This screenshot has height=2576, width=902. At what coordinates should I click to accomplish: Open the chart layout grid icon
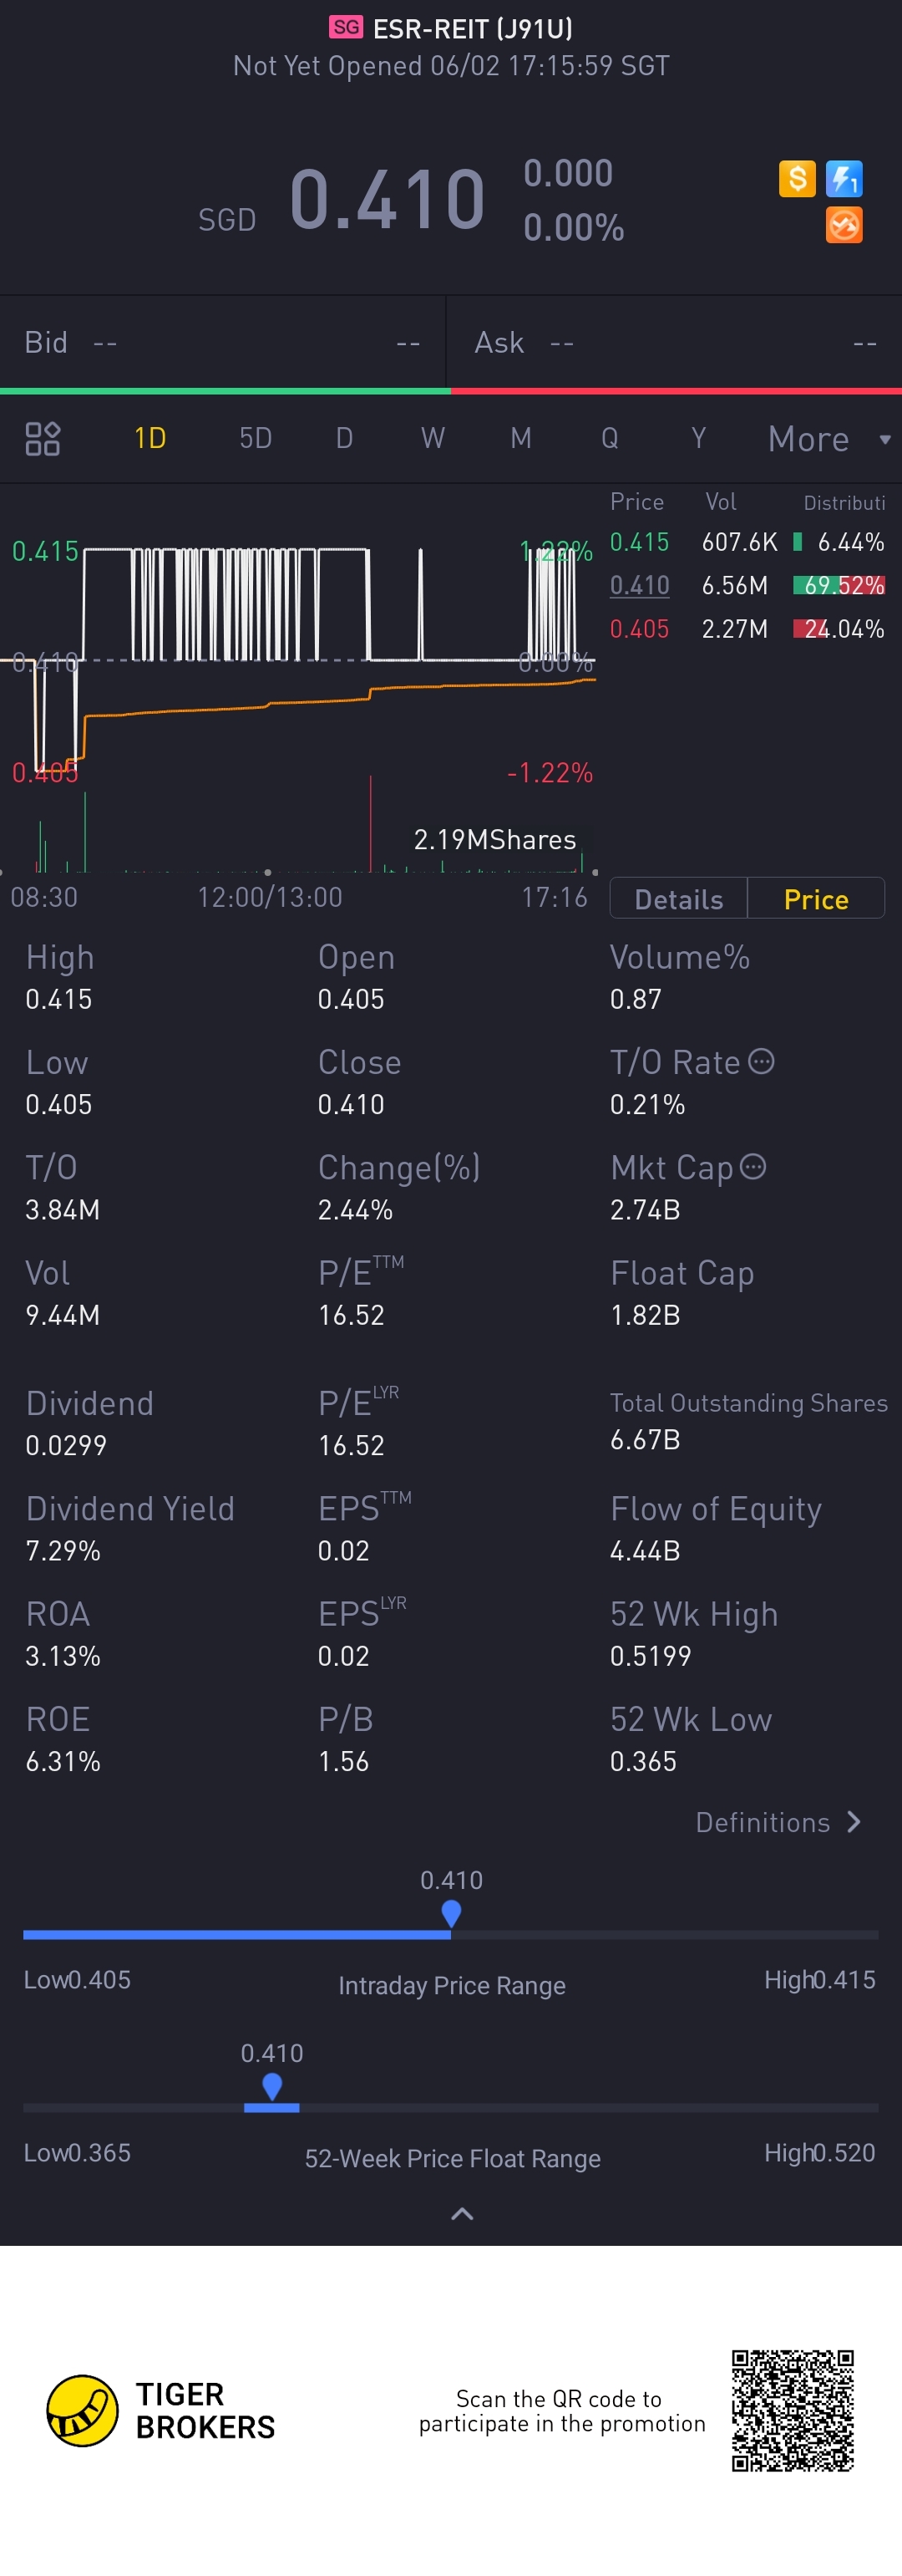42,439
